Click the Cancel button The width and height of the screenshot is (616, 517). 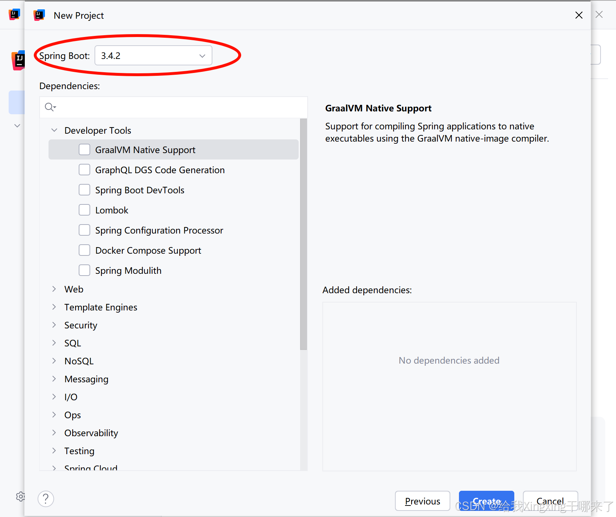point(550,501)
